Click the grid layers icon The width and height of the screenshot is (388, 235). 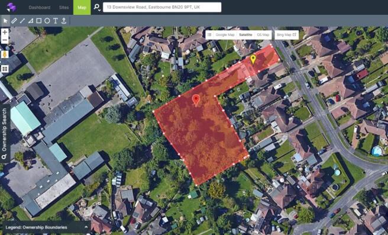point(5,69)
